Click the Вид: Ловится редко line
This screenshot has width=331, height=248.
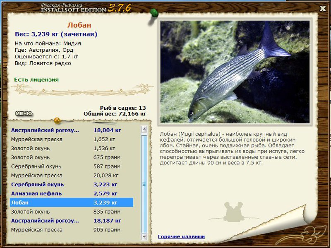[x=43, y=63]
